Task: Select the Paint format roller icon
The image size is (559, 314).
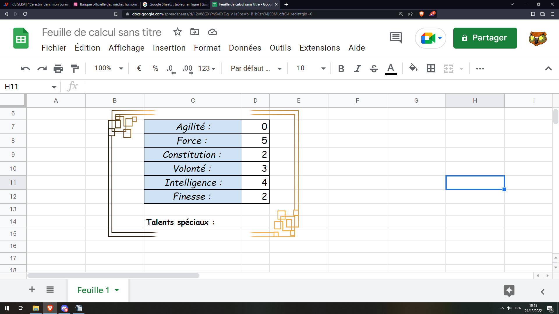Action: [x=75, y=69]
